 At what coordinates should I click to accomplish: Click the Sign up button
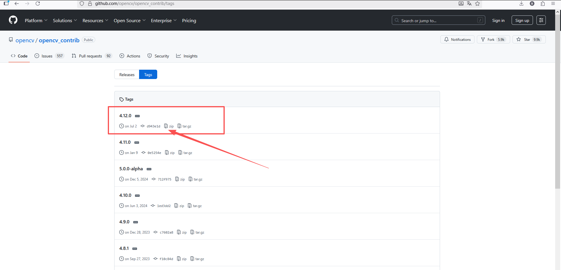[x=522, y=20]
